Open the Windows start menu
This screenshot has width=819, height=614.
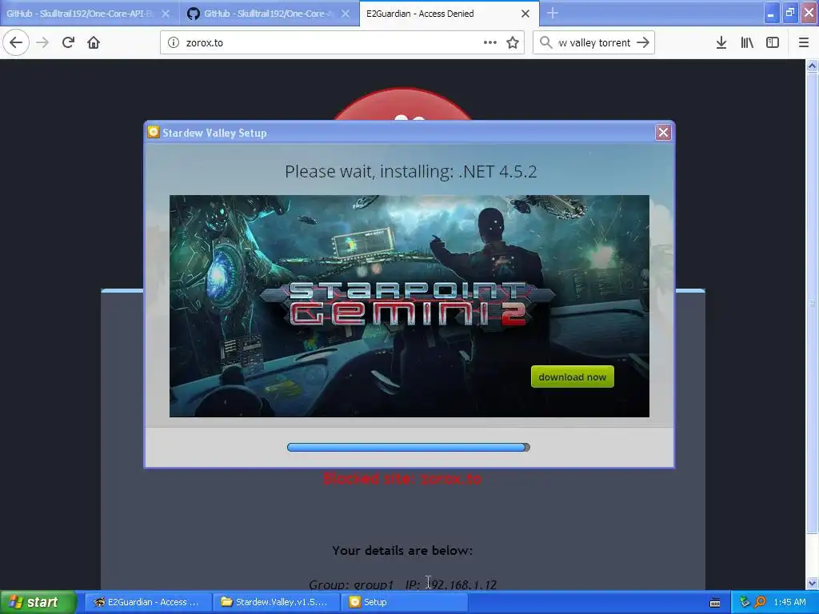38,603
